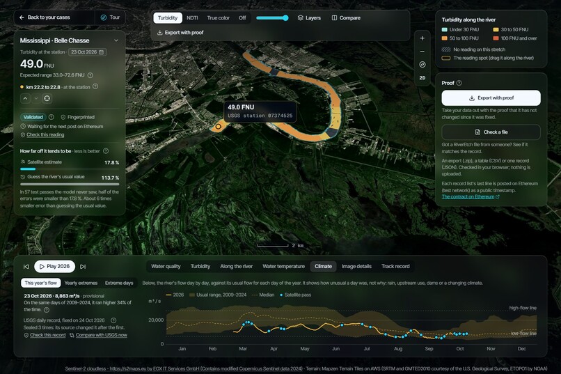
Task: Click the 2026 series in chart legend
Action: click(x=175, y=295)
